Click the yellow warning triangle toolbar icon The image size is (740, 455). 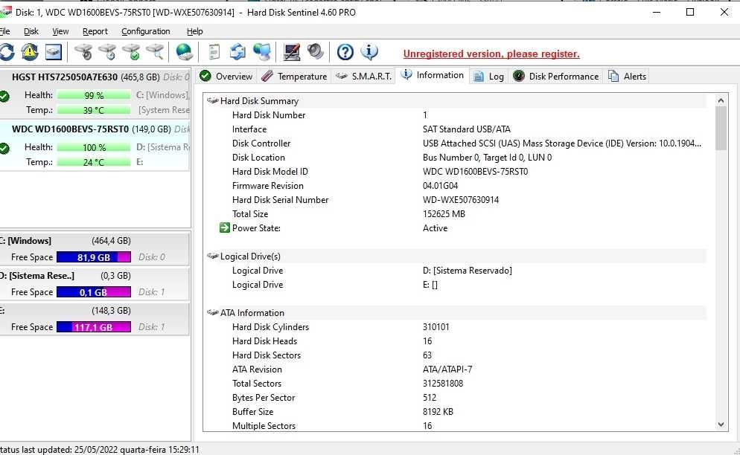coord(30,52)
